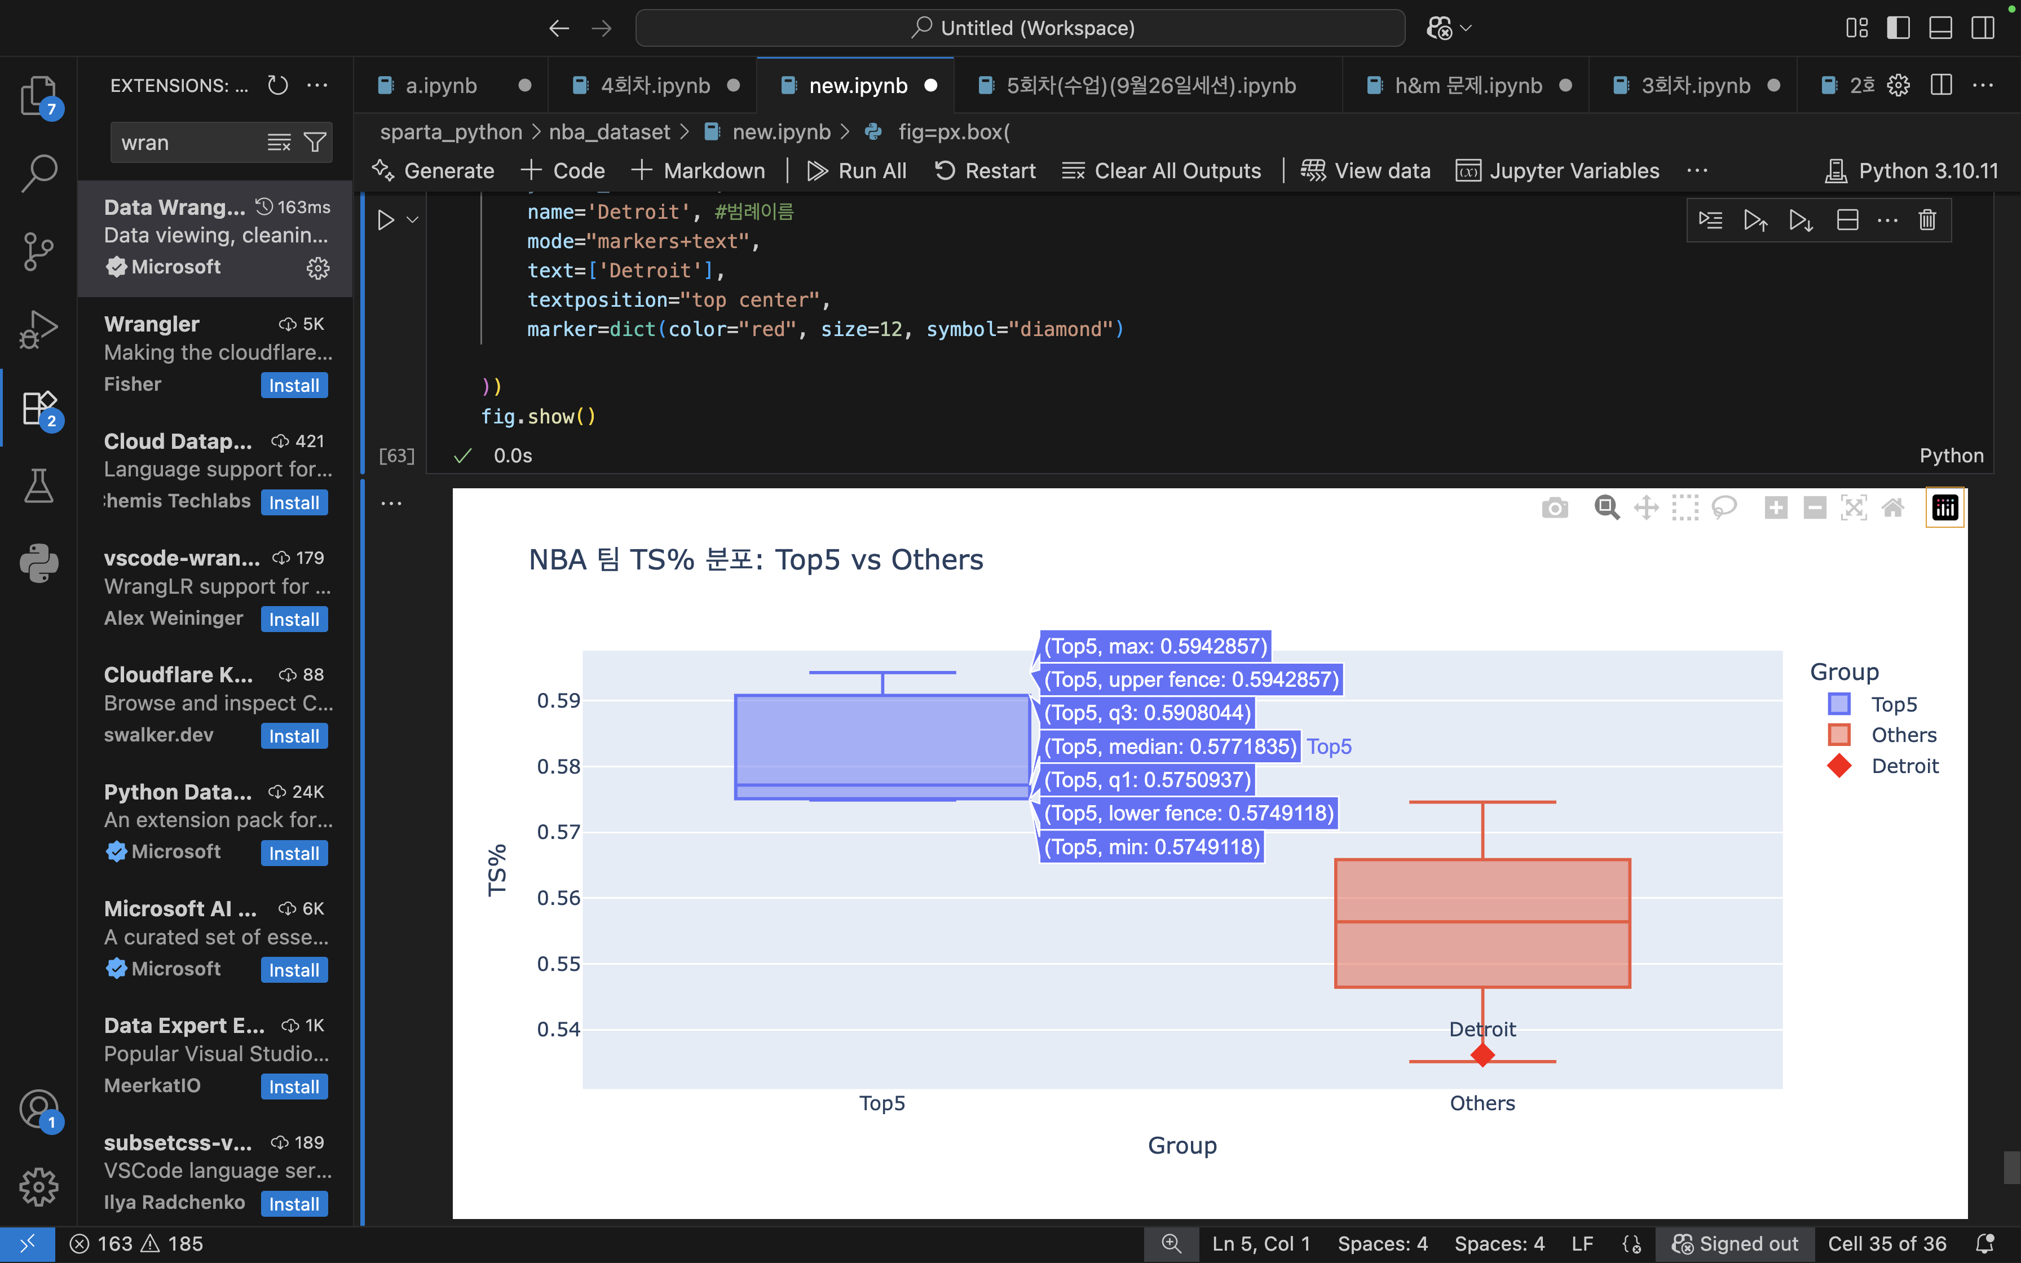The height and width of the screenshot is (1263, 2021).
Task: Open the Run and Debug view
Action: (38, 329)
